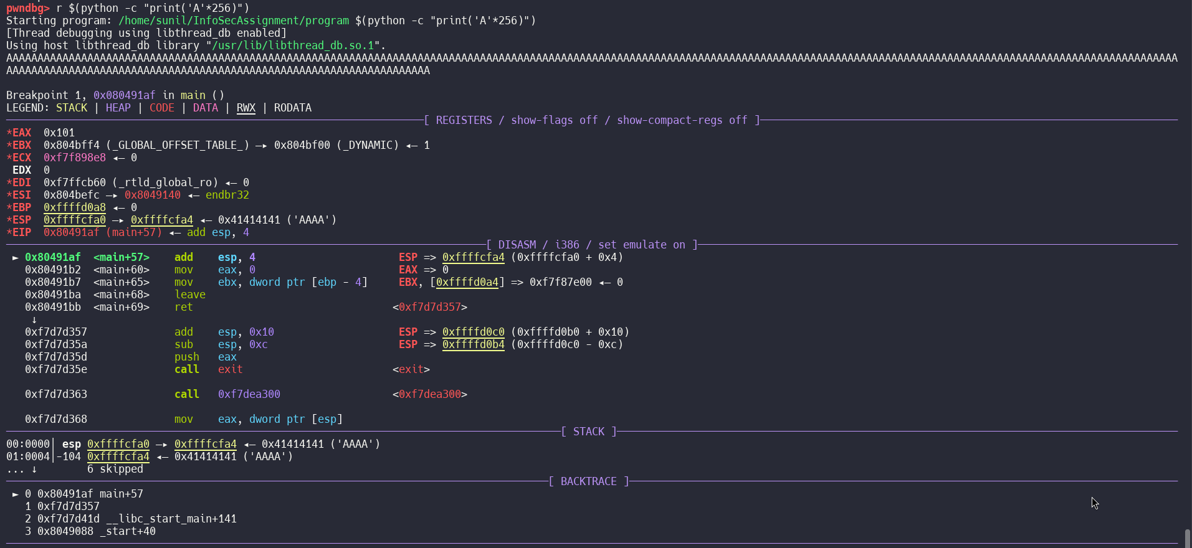Click ESI pointer 0x8049140
Screen dimensions: 1192x548
[x=153, y=195]
